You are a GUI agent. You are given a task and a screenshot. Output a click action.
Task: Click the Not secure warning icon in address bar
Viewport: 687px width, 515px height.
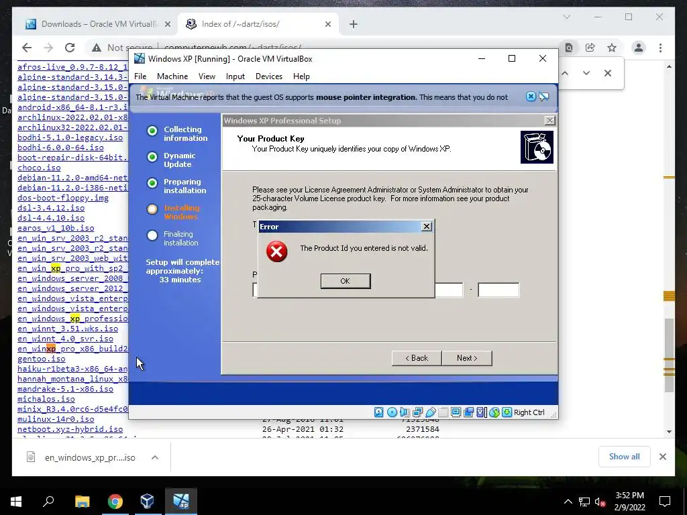pos(97,48)
